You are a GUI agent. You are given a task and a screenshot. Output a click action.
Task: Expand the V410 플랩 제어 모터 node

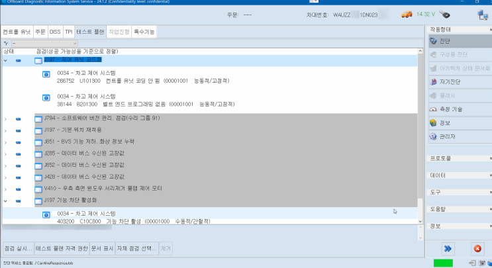pos(5,189)
